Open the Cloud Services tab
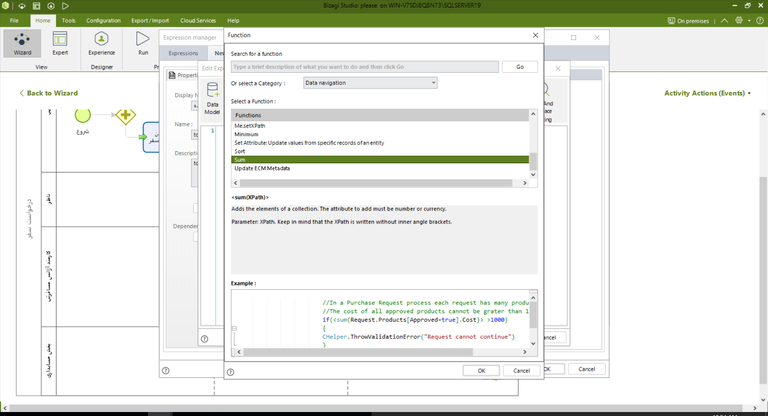Viewport: 768px width, 416px height. [198, 20]
